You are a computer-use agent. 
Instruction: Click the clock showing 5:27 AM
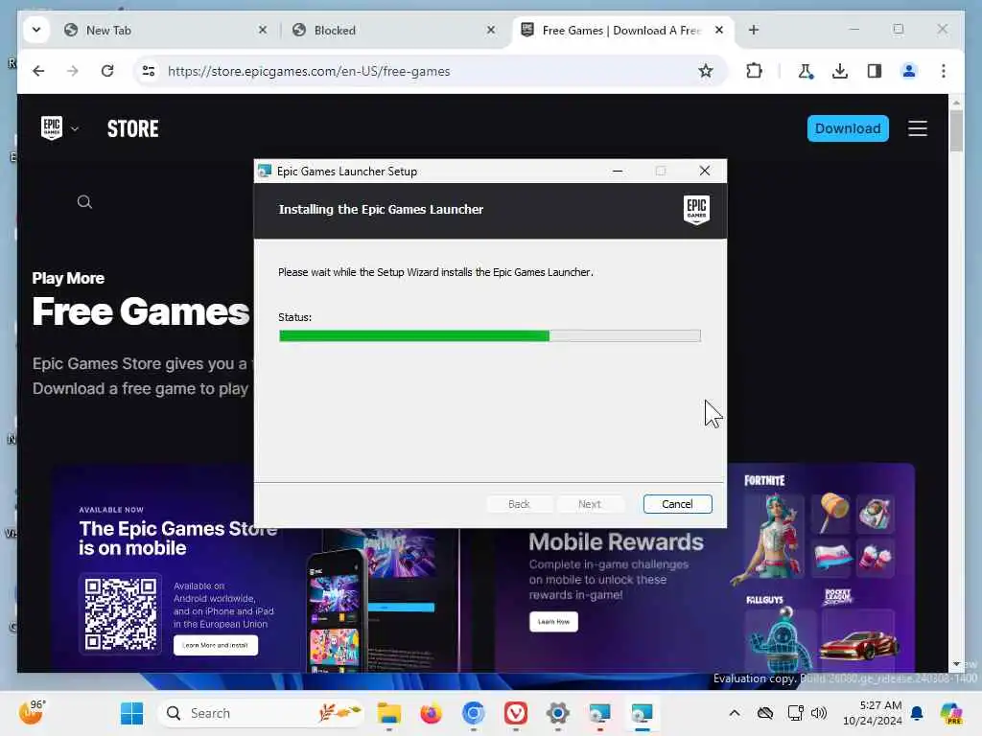pyautogui.click(x=873, y=713)
